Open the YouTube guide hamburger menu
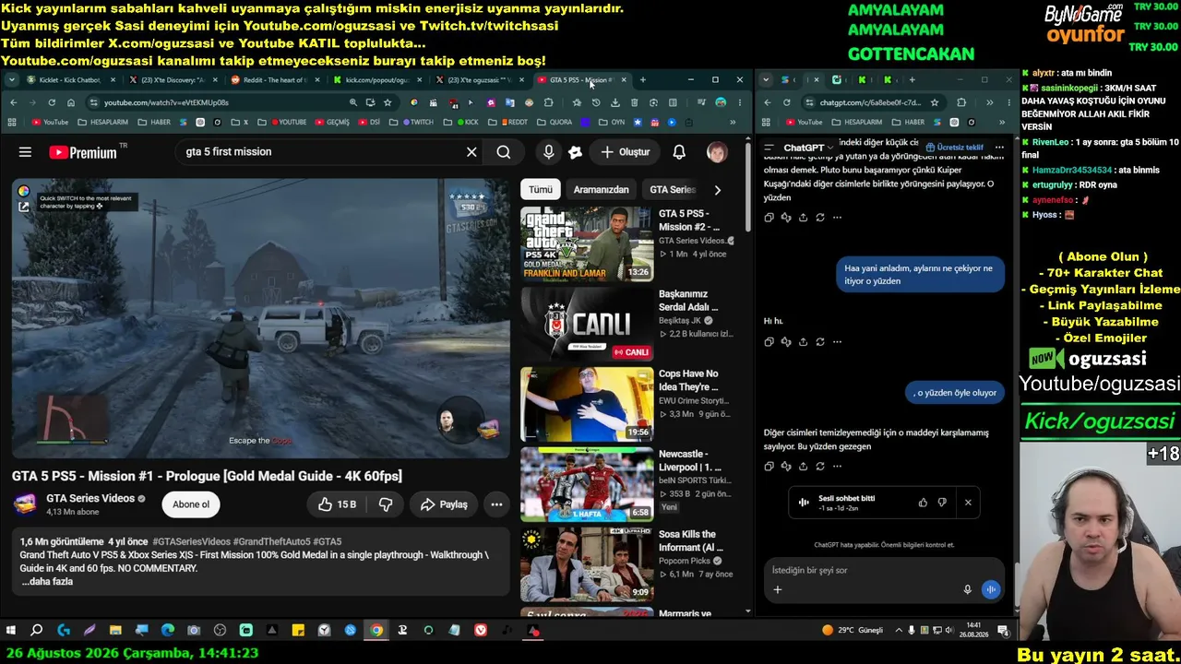1181x664 pixels. 25,152
